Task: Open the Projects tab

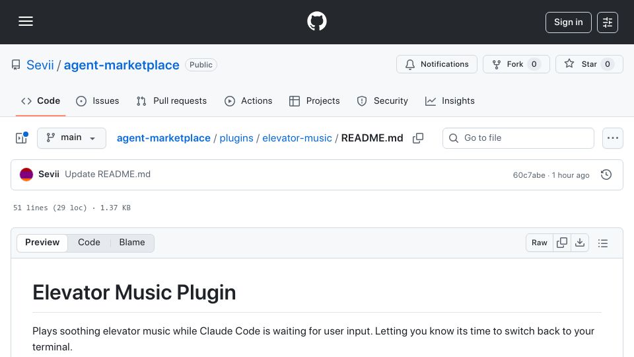Action: click(314, 100)
